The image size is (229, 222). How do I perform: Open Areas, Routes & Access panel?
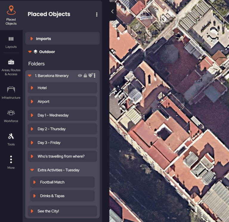coord(11,67)
